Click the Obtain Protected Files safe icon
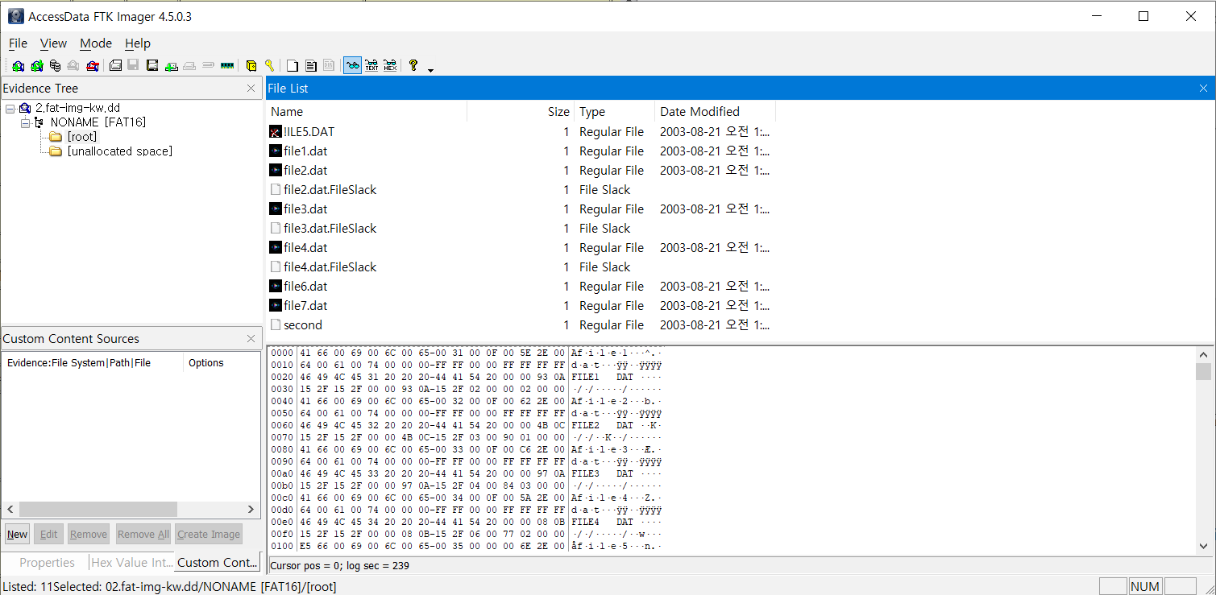 [x=251, y=66]
